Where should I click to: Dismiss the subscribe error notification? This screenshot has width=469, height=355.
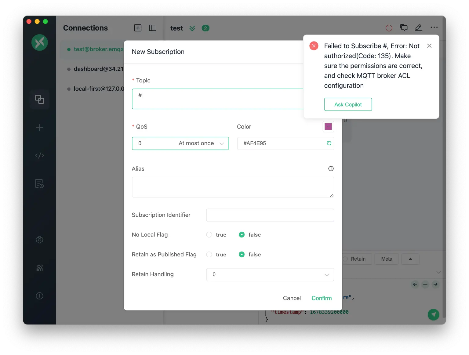click(x=429, y=46)
